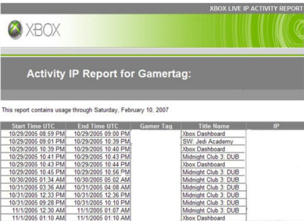Screen dimensions: 304x221
Task: Click the Activity IP Report for Gamertag heading
Action: click(x=109, y=73)
